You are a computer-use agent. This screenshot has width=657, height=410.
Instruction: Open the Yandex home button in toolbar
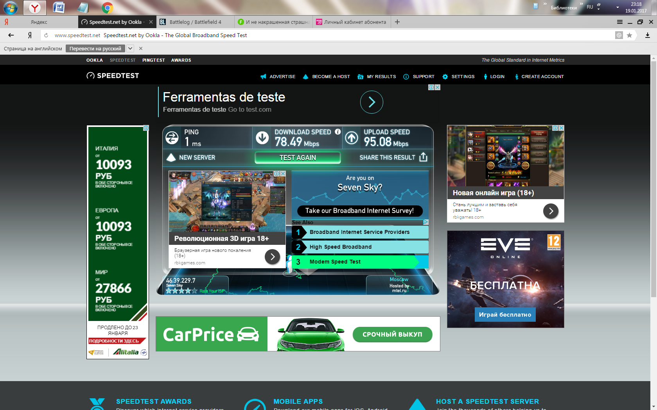[x=30, y=35]
